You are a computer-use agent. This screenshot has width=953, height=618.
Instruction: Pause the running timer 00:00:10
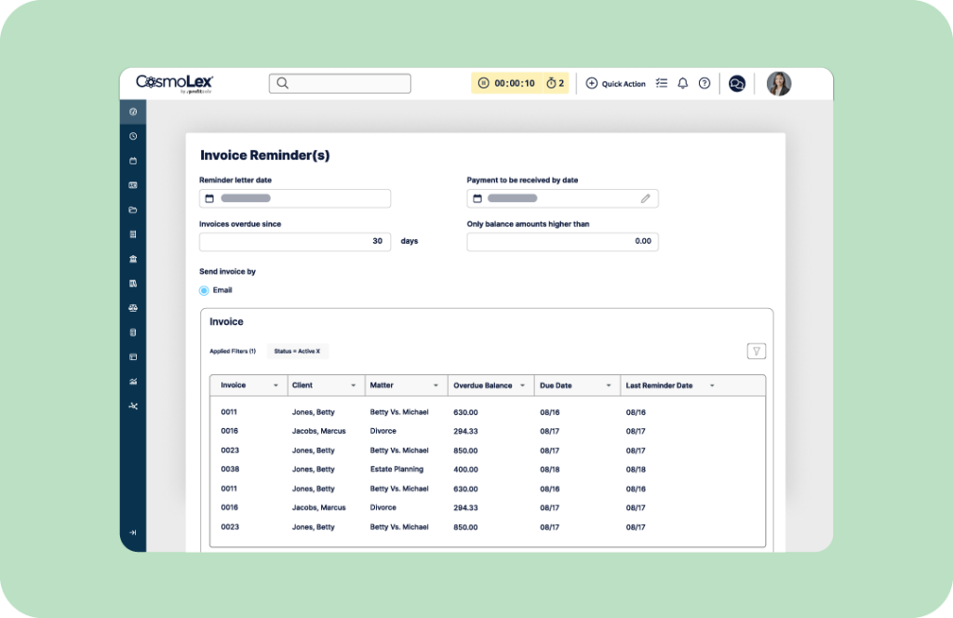point(483,84)
